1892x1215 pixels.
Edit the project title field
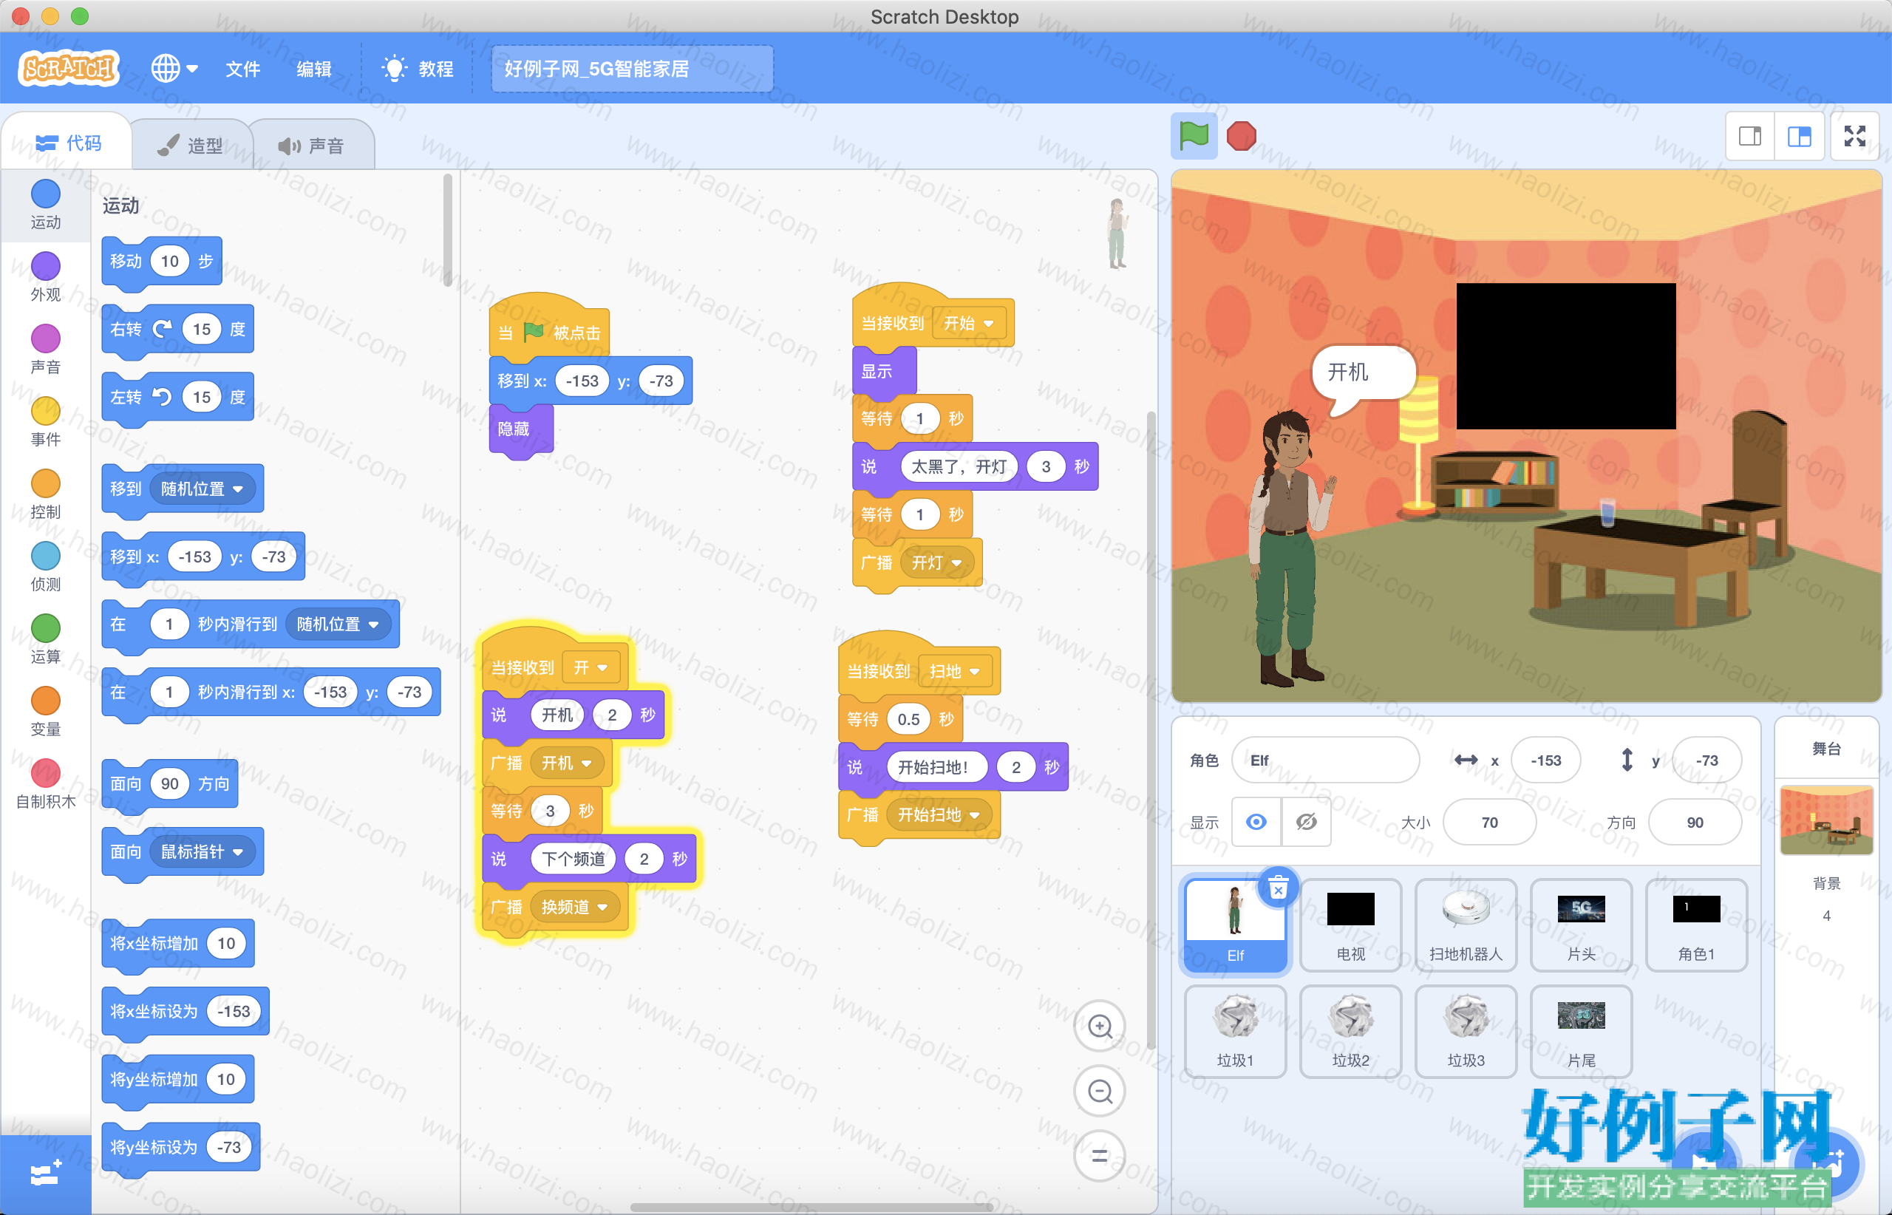pyautogui.click(x=632, y=69)
